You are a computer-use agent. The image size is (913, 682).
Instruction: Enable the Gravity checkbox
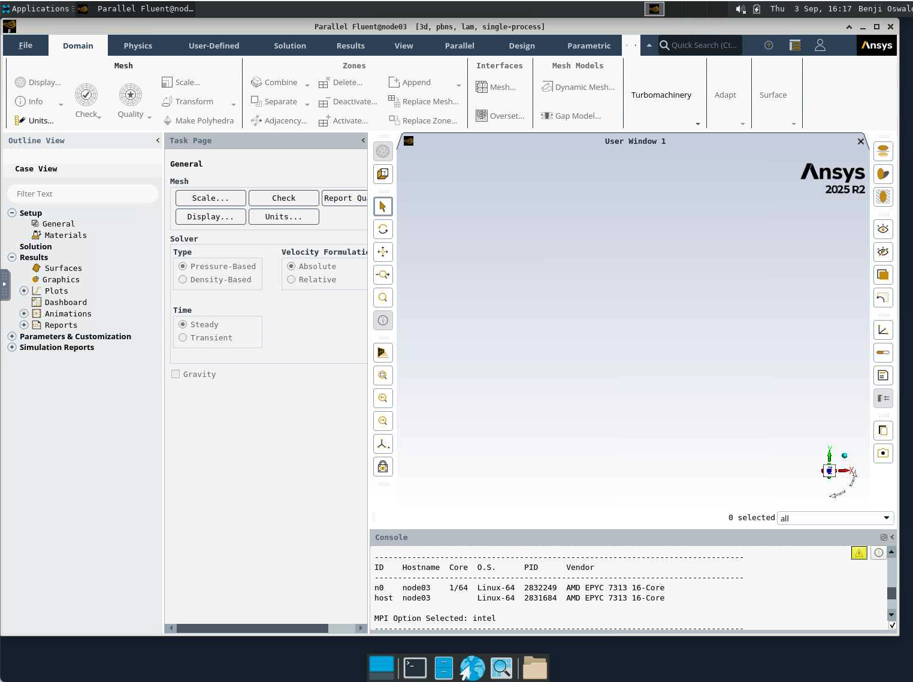tap(176, 374)
